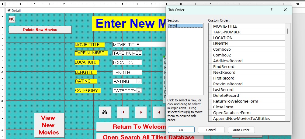The width and height of the screenshot is (305, 139).
Task: Click the First Record arrow button on form
Action: pyautogui.click(x=123, y=112)
